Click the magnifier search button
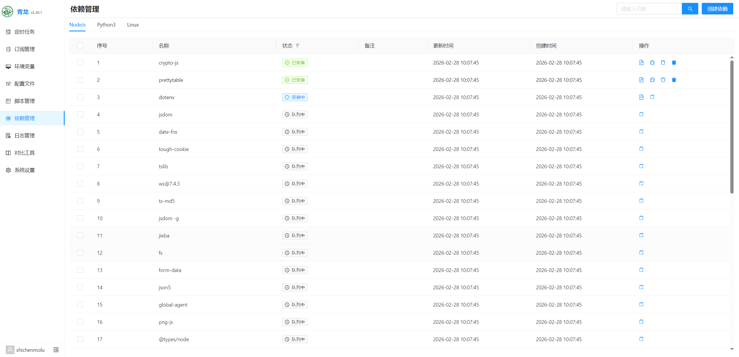This screenshot has width=739, height=357. (x=690, y=9)
